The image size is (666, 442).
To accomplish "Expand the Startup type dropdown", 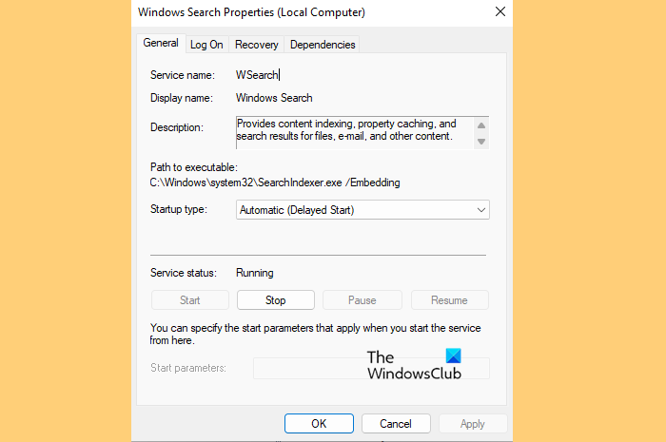I will coord(362,209).
